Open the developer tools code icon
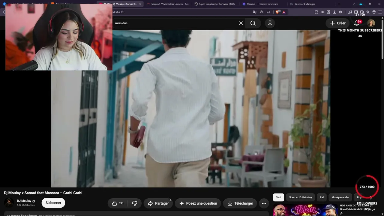The width and height of the screenshot is (384, 216). tap(340, 12)
